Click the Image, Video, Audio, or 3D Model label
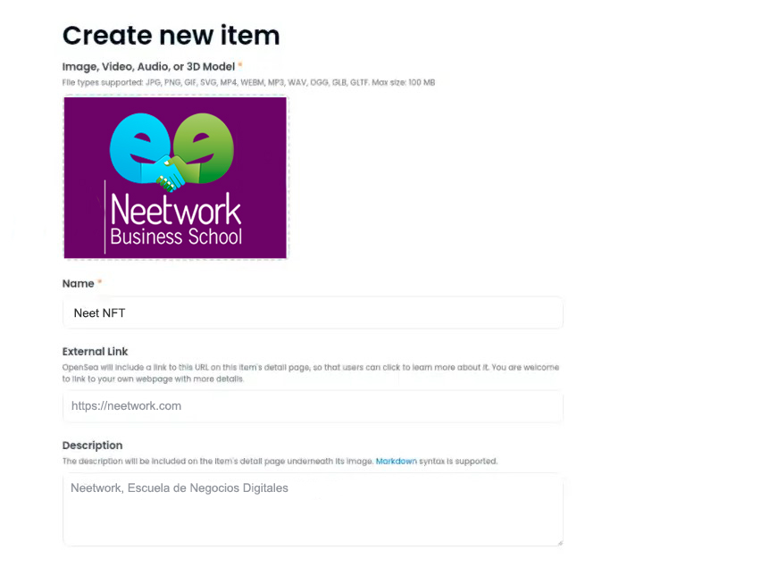 point(148,66)
